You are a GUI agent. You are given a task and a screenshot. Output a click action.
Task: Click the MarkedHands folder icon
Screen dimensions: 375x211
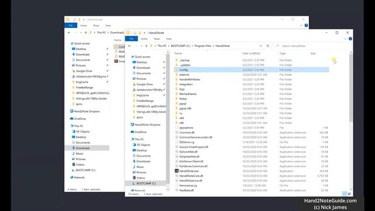(x=176, y=94)
